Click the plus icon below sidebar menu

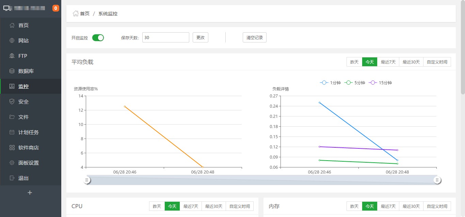[30, 193]
